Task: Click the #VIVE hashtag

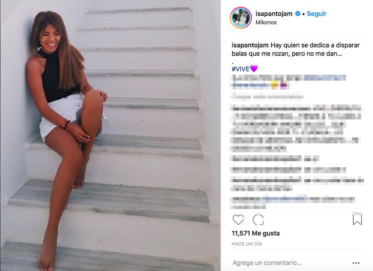Action: point(241,69)
